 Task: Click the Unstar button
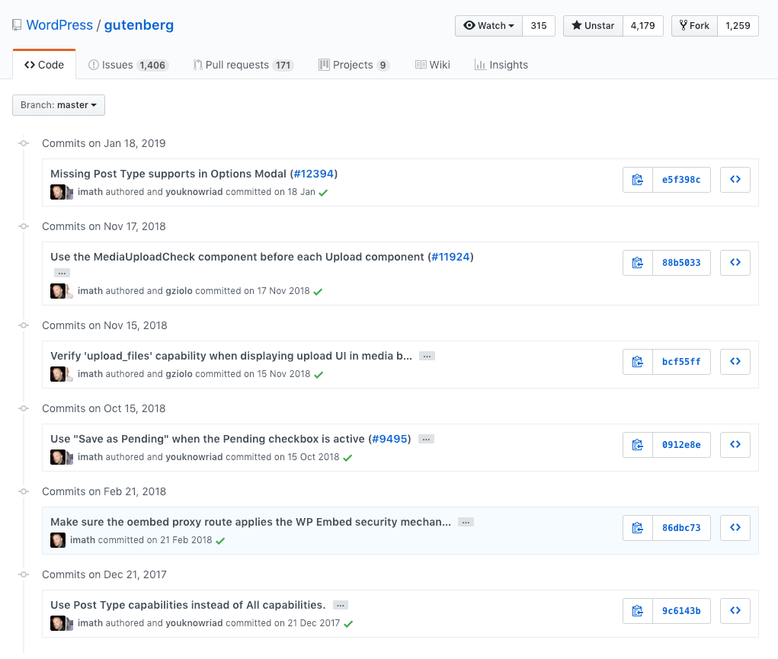click(x=593, y=26)
